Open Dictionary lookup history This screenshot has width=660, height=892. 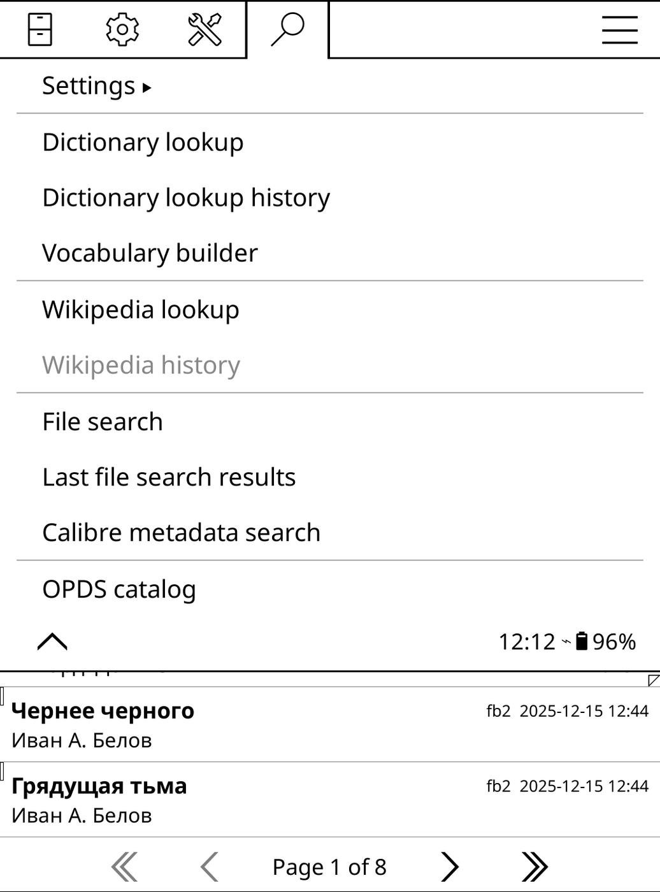(x=186, y=198)
